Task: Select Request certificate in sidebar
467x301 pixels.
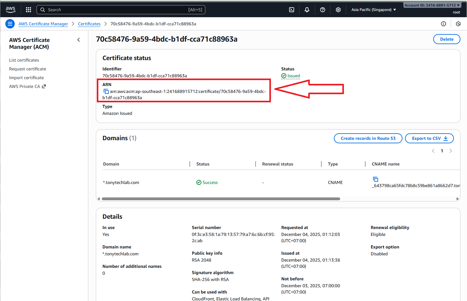Action: 28,69
